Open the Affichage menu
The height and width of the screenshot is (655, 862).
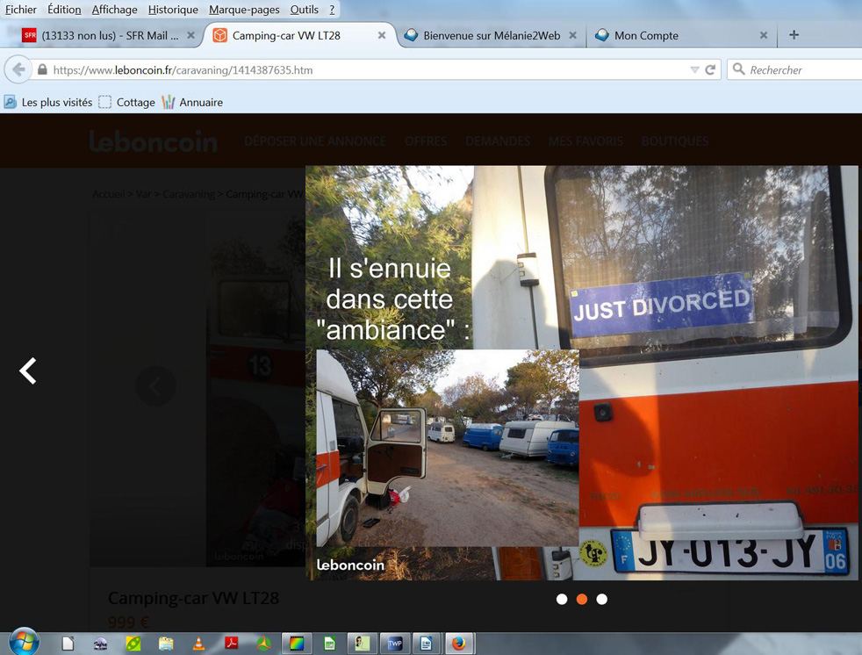click(114, 10)
